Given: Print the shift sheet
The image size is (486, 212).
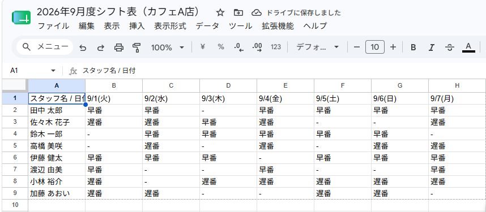Looking at the screenshot, I should (x=119, y=47).
